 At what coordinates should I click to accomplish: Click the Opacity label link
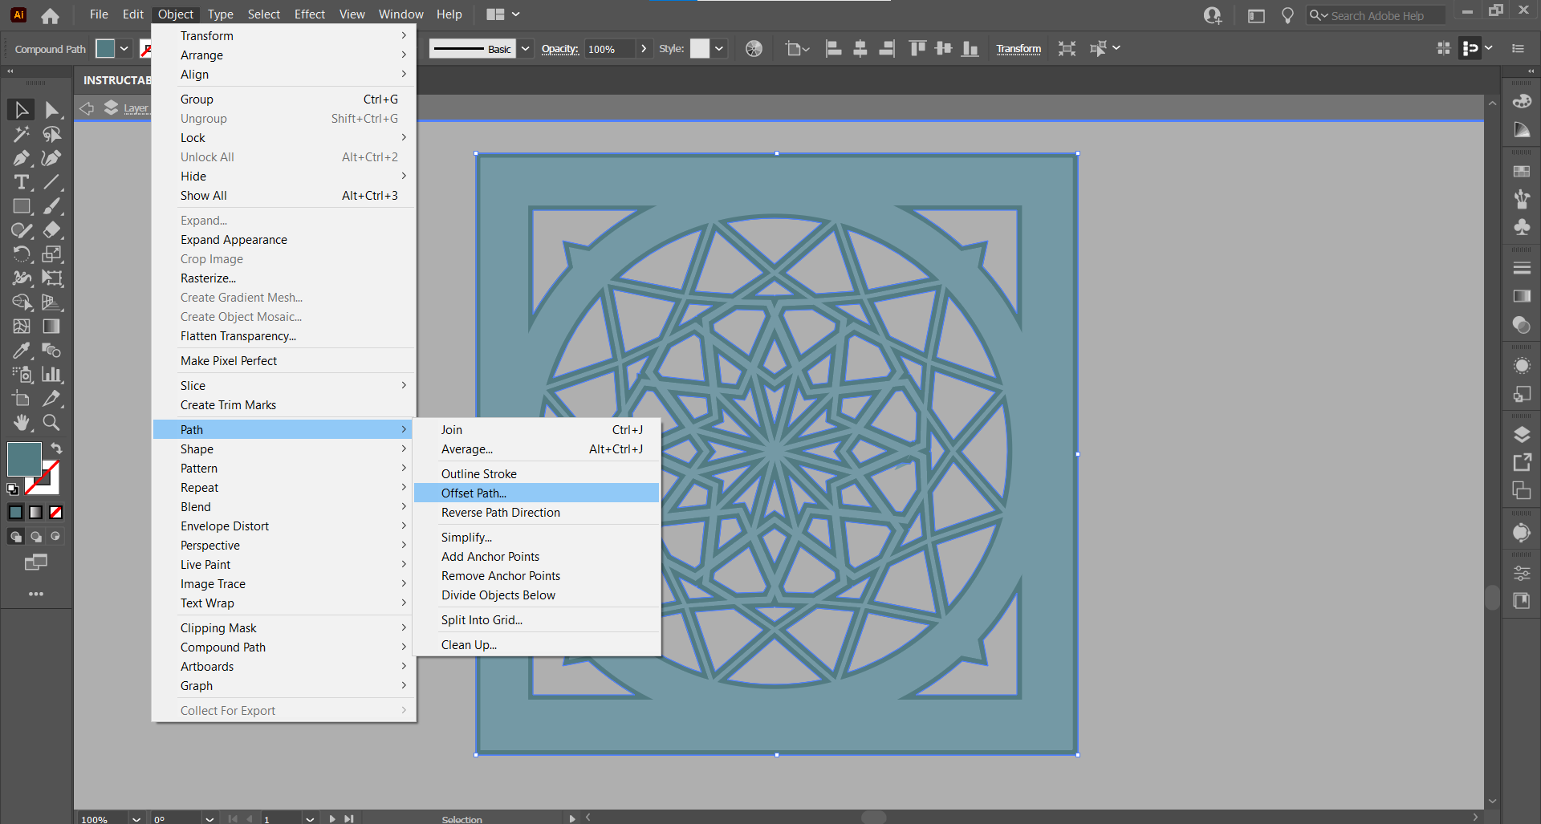click(x=559, y=49)
